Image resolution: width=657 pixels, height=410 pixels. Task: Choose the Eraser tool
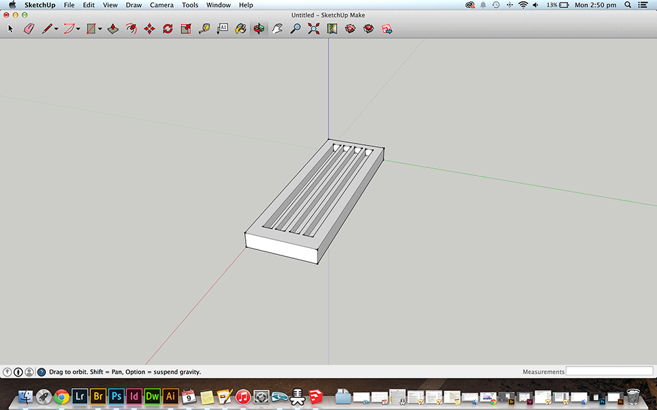pyautogui.click(x=29, y=29)
